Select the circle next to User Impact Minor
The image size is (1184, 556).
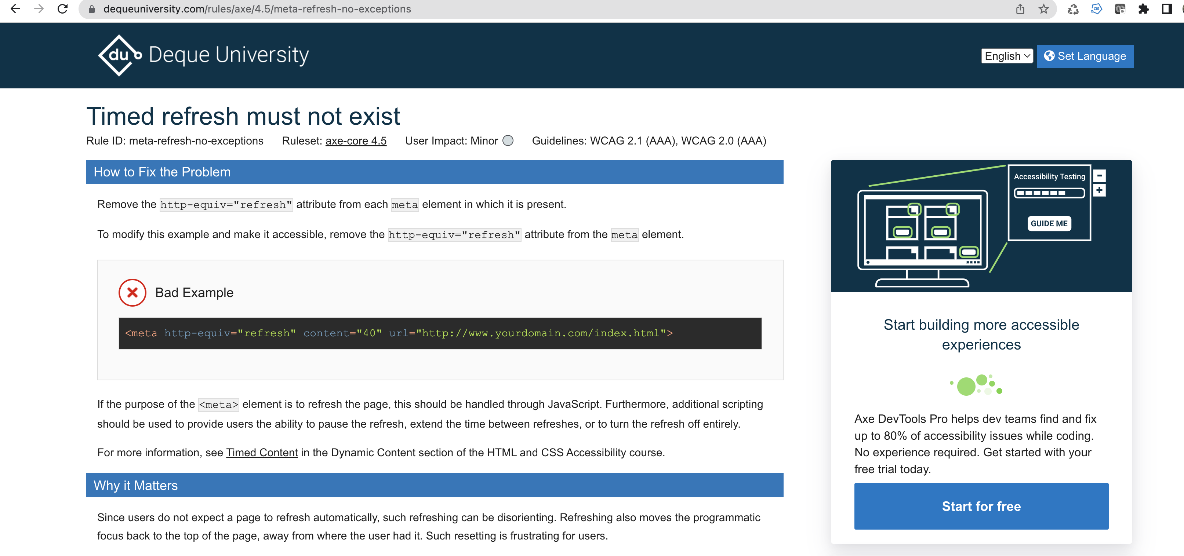(x=508, y=141)
